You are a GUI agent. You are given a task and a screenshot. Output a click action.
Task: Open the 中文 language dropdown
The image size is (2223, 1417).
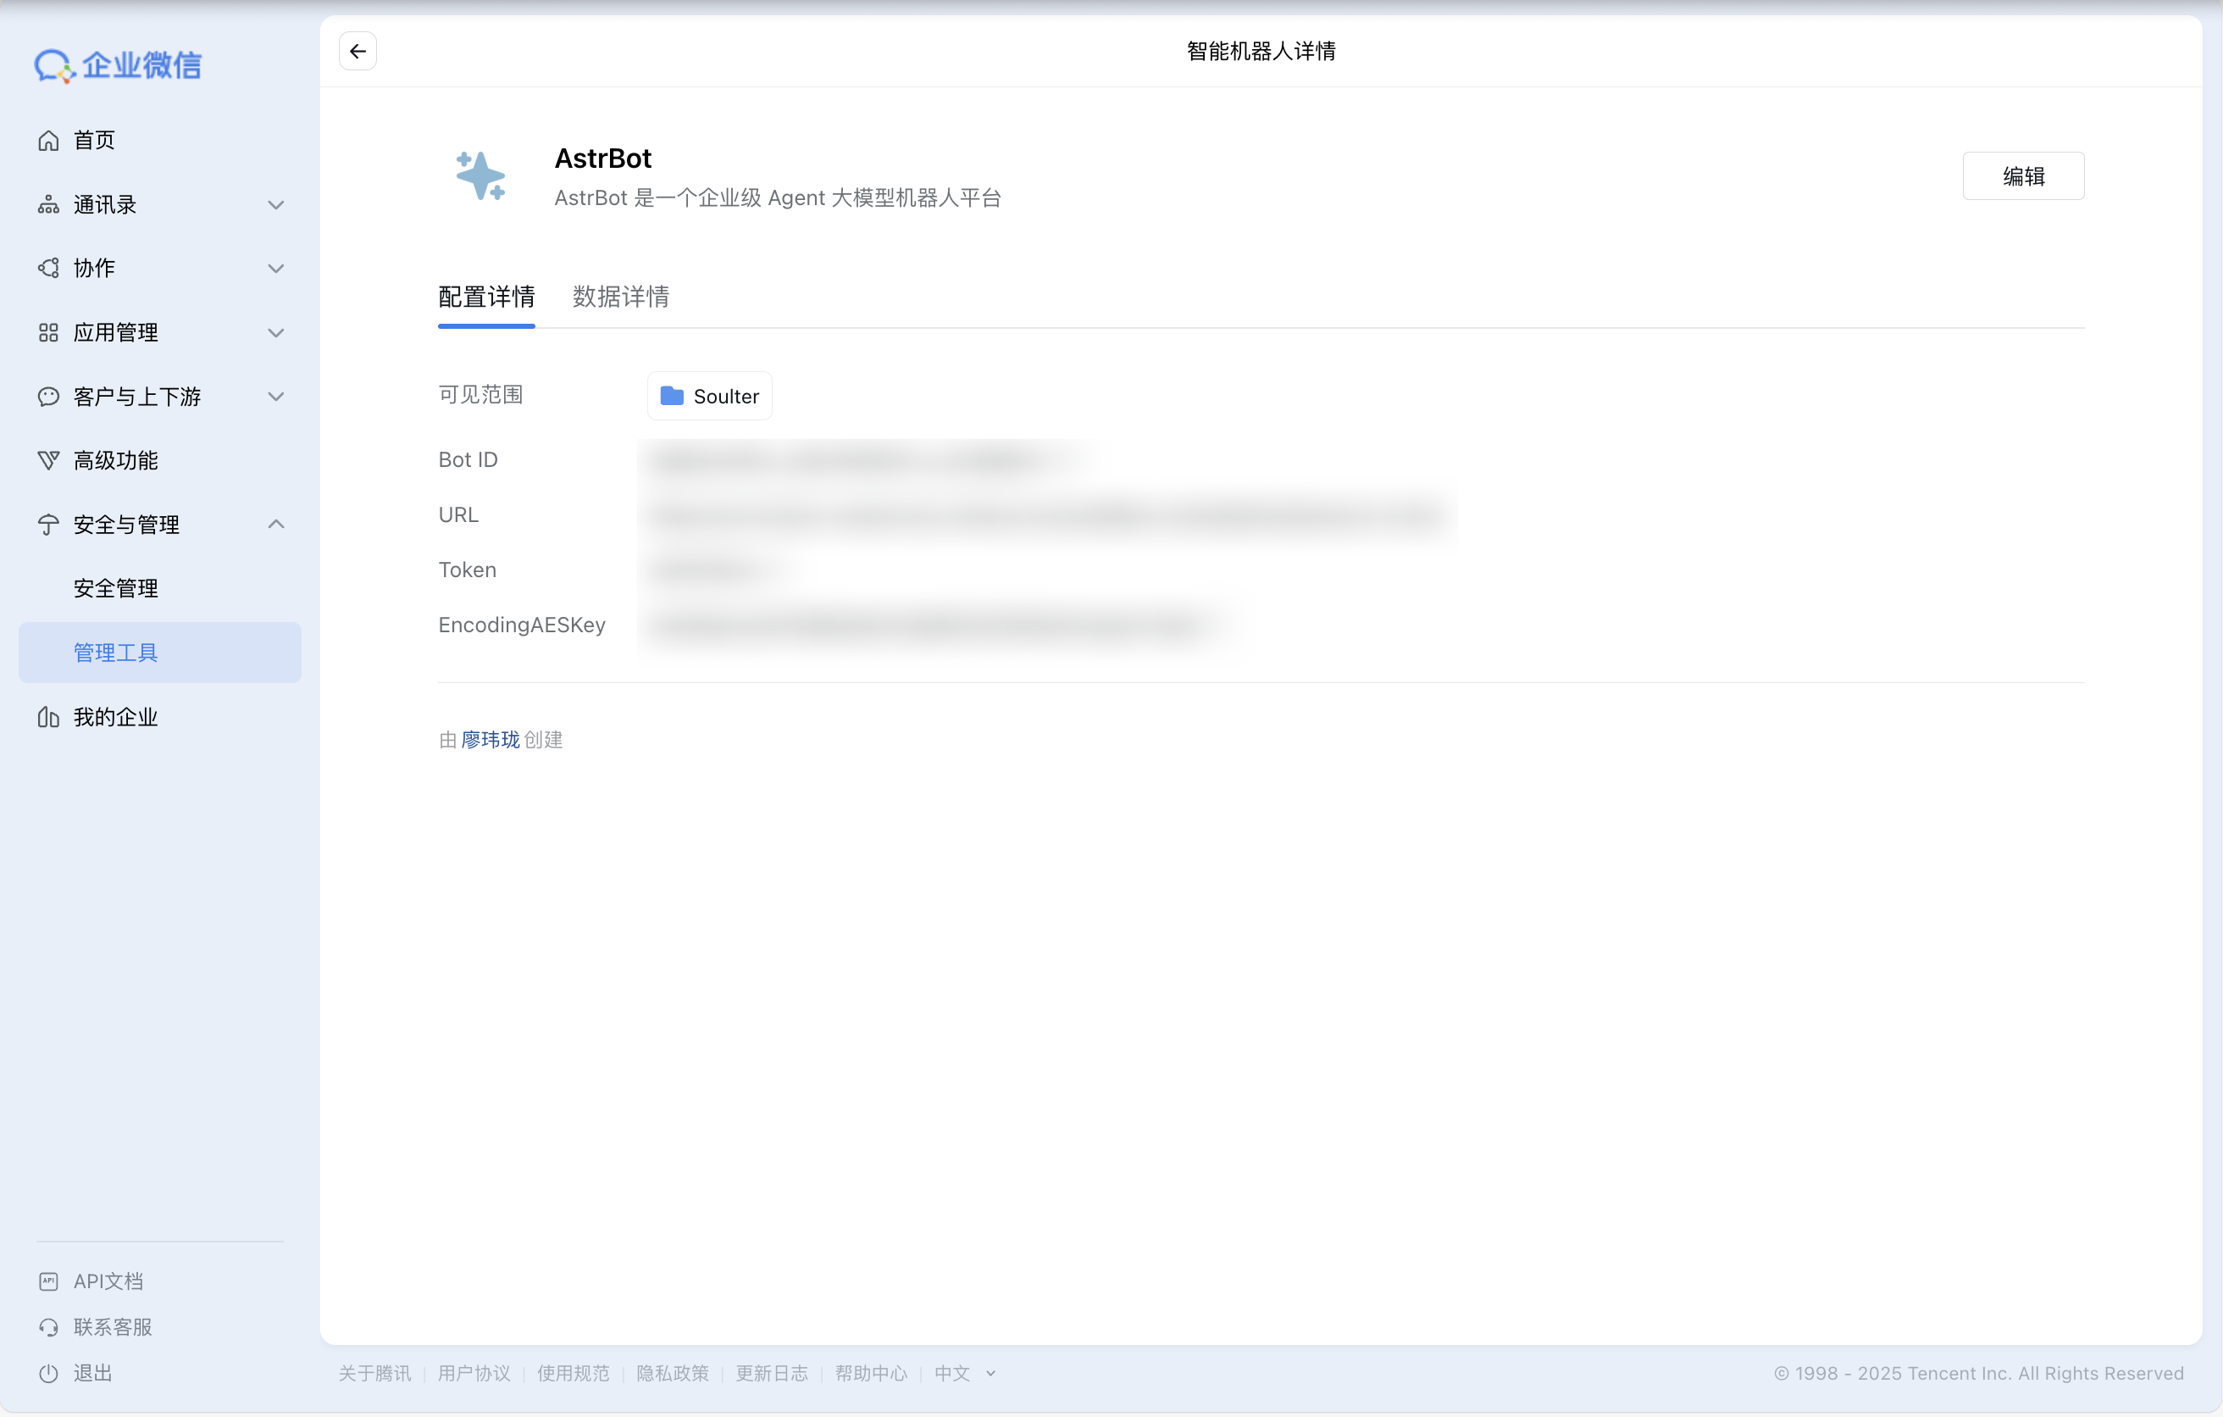963,1374
